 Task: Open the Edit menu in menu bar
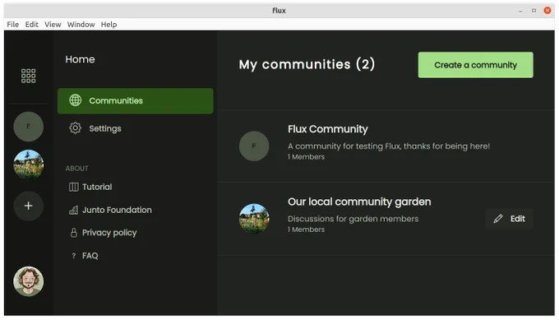[x=31, y=24]
